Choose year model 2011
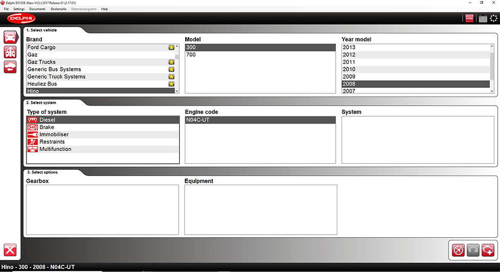This screenshot has width=500, height=272. 416,62
